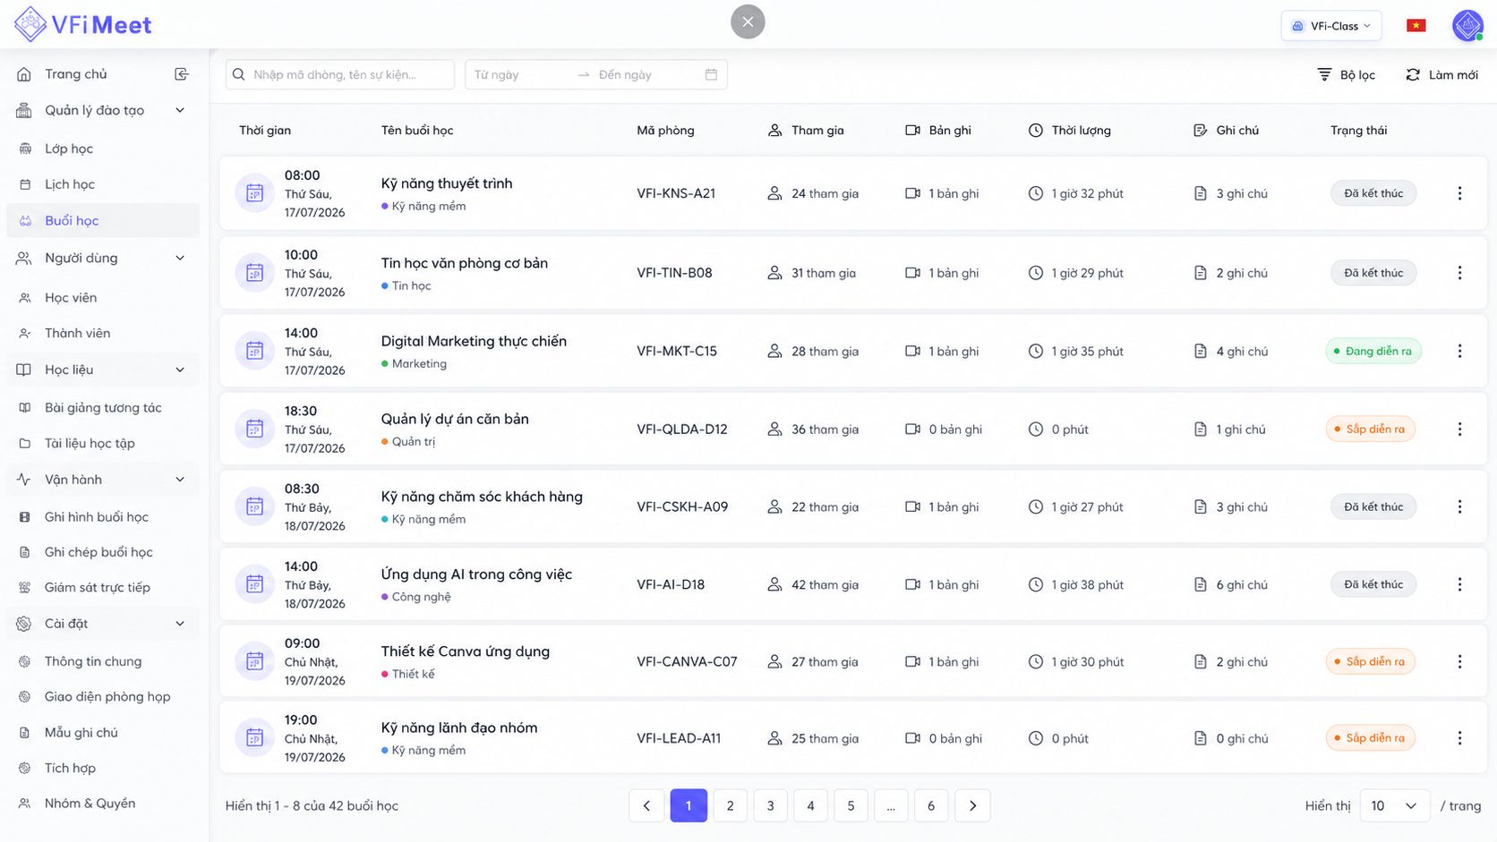Click the calendar icon of the Digital Marketing row

pos(254,351)
